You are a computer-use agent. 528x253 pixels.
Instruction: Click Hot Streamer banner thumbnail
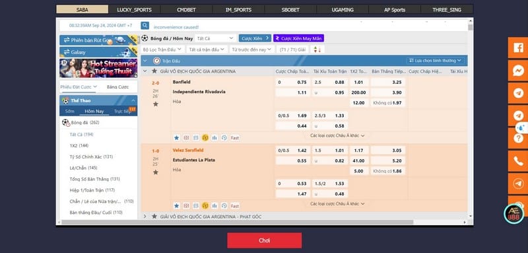(98, 68)
